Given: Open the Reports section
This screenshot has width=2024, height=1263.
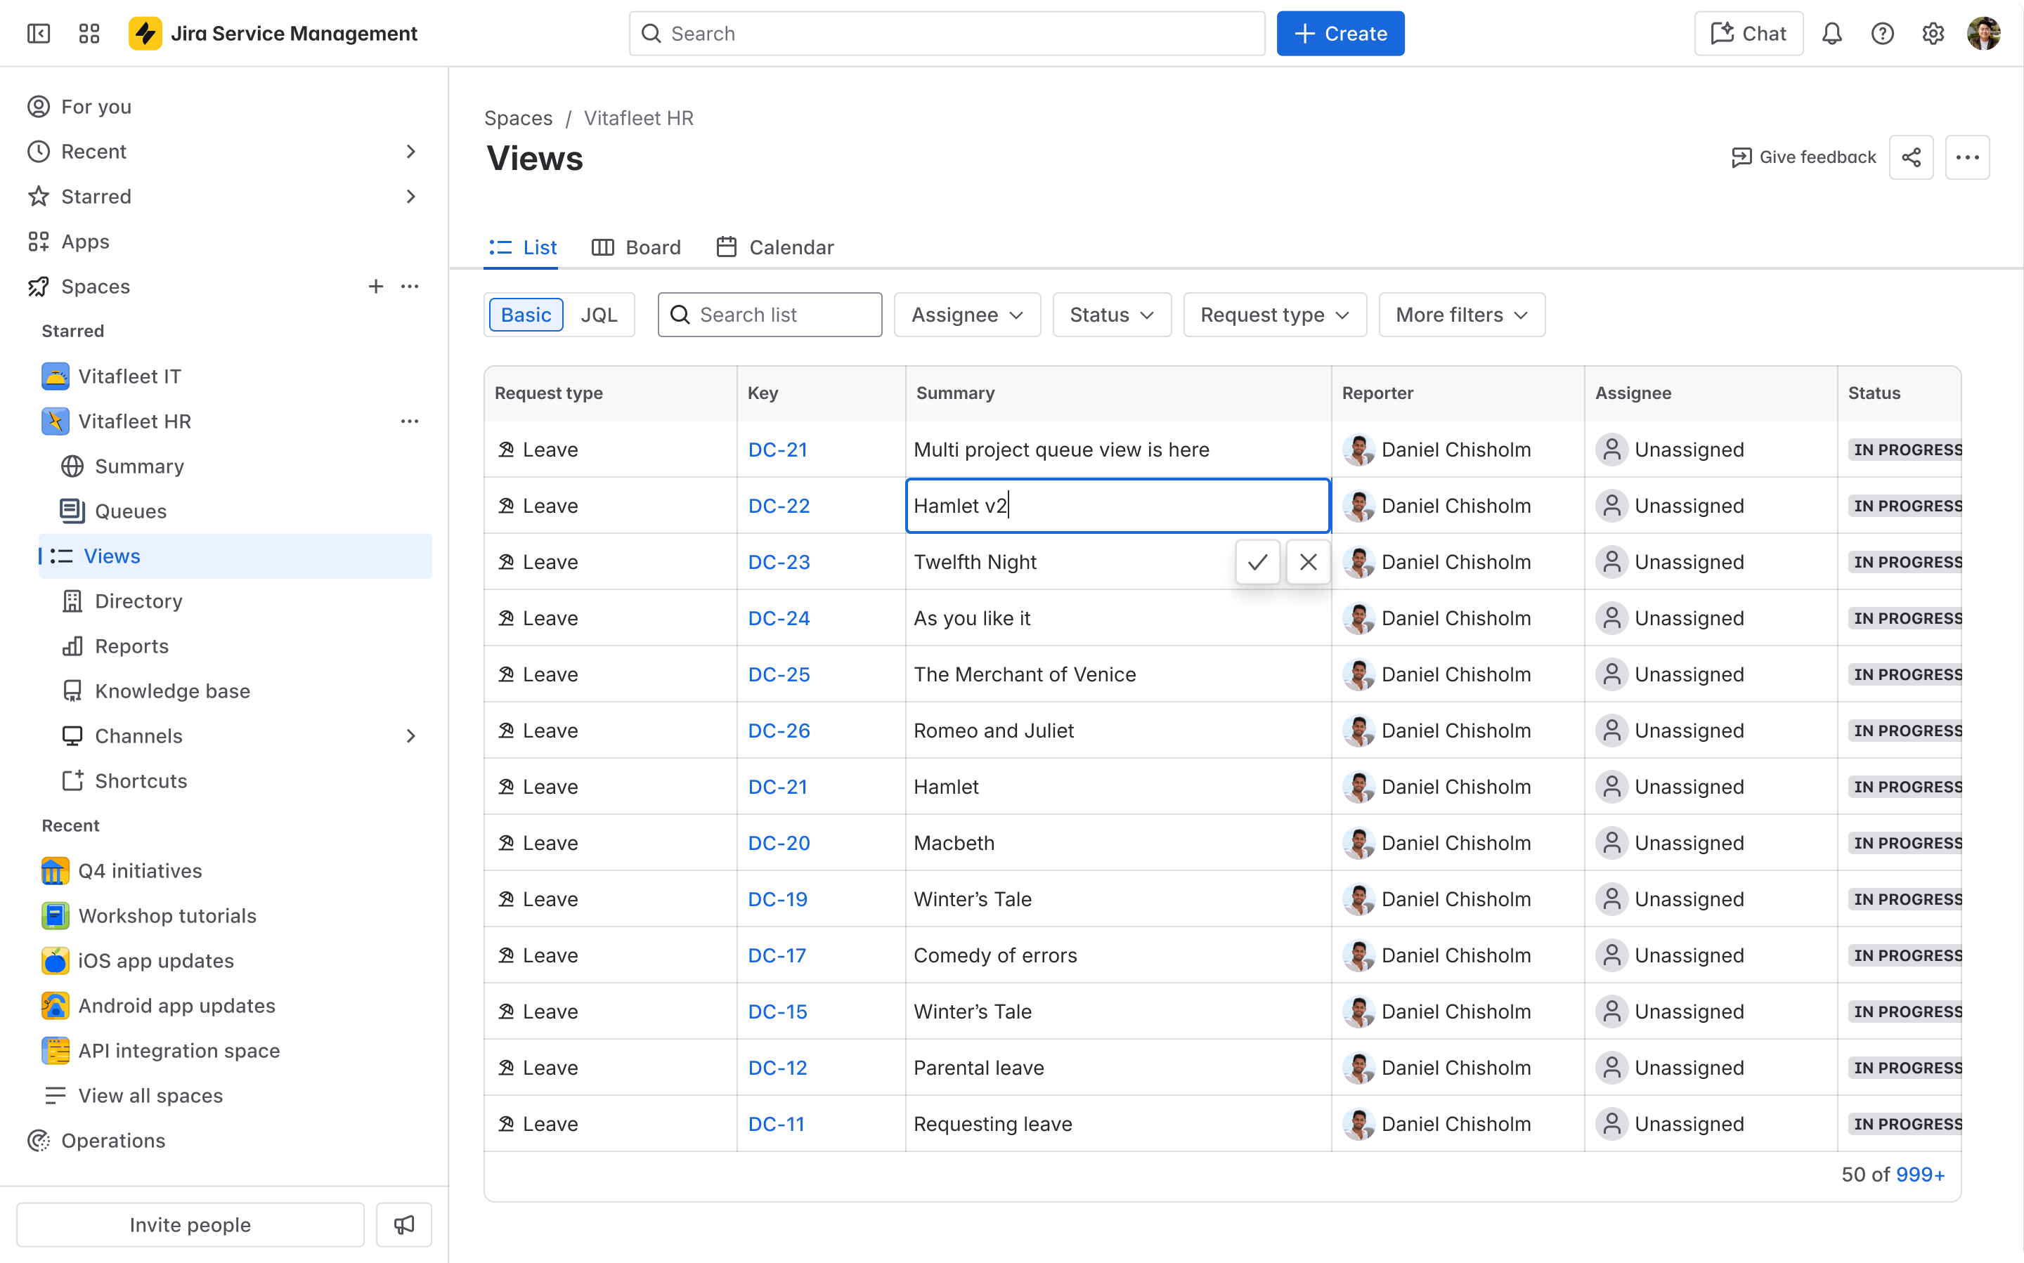Looking at the screenshot, I should coord(131,646).
